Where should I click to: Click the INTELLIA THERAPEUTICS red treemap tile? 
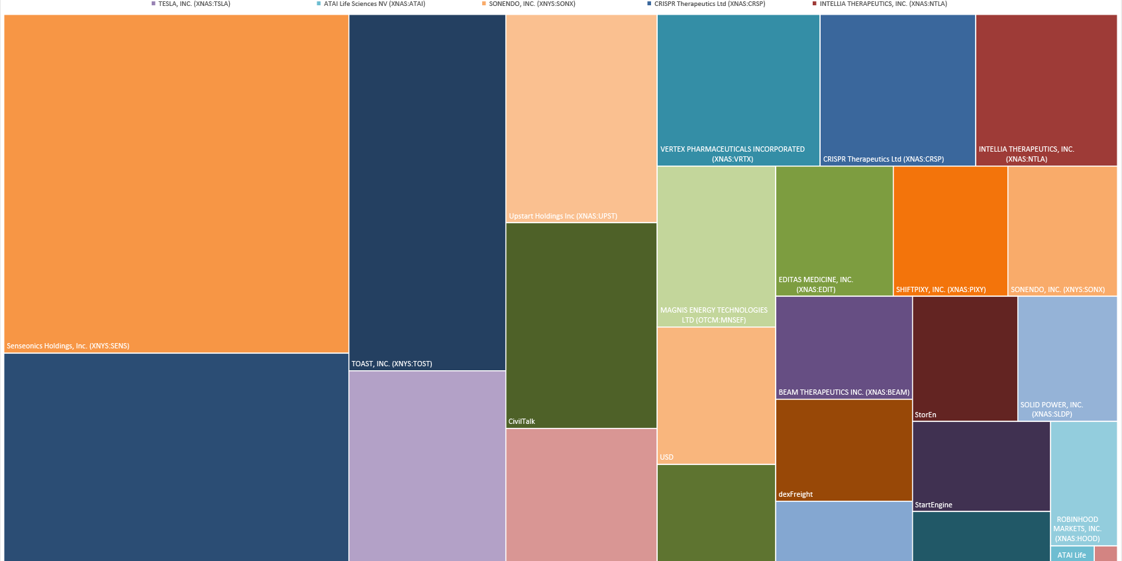coord(1046,89)
